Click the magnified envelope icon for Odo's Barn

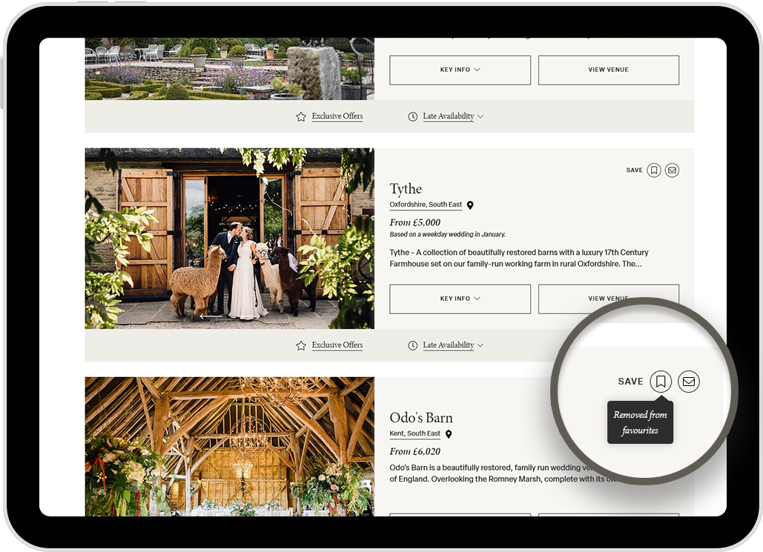(689, 382)
